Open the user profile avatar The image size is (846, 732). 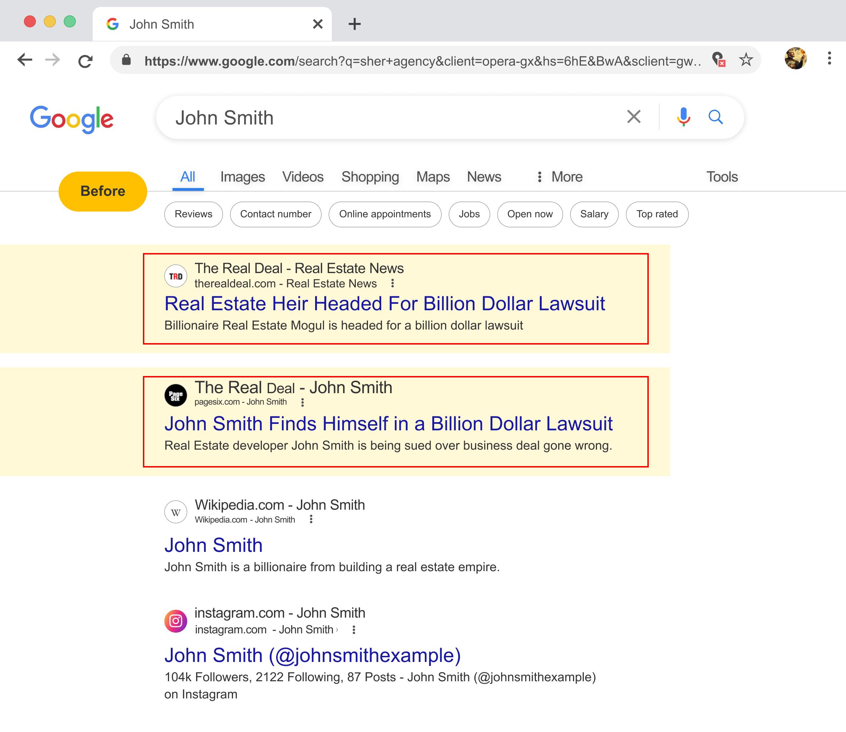pos(795,58)
